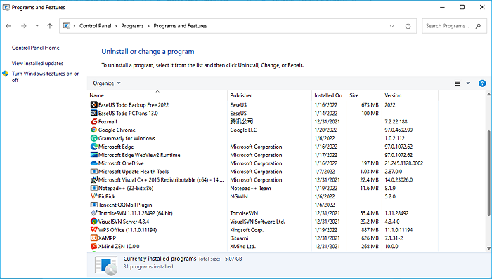Click the XMind Ltd. publisher cell
Viewport: 492px width, 279px height.
pos(243,247)
